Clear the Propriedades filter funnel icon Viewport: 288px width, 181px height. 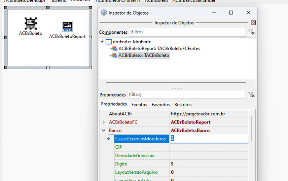pos(252,95)
